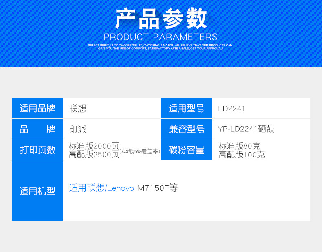Click the LD2241 model value
The width and height of the screenshot is (322, 252).
click(232, 108)
